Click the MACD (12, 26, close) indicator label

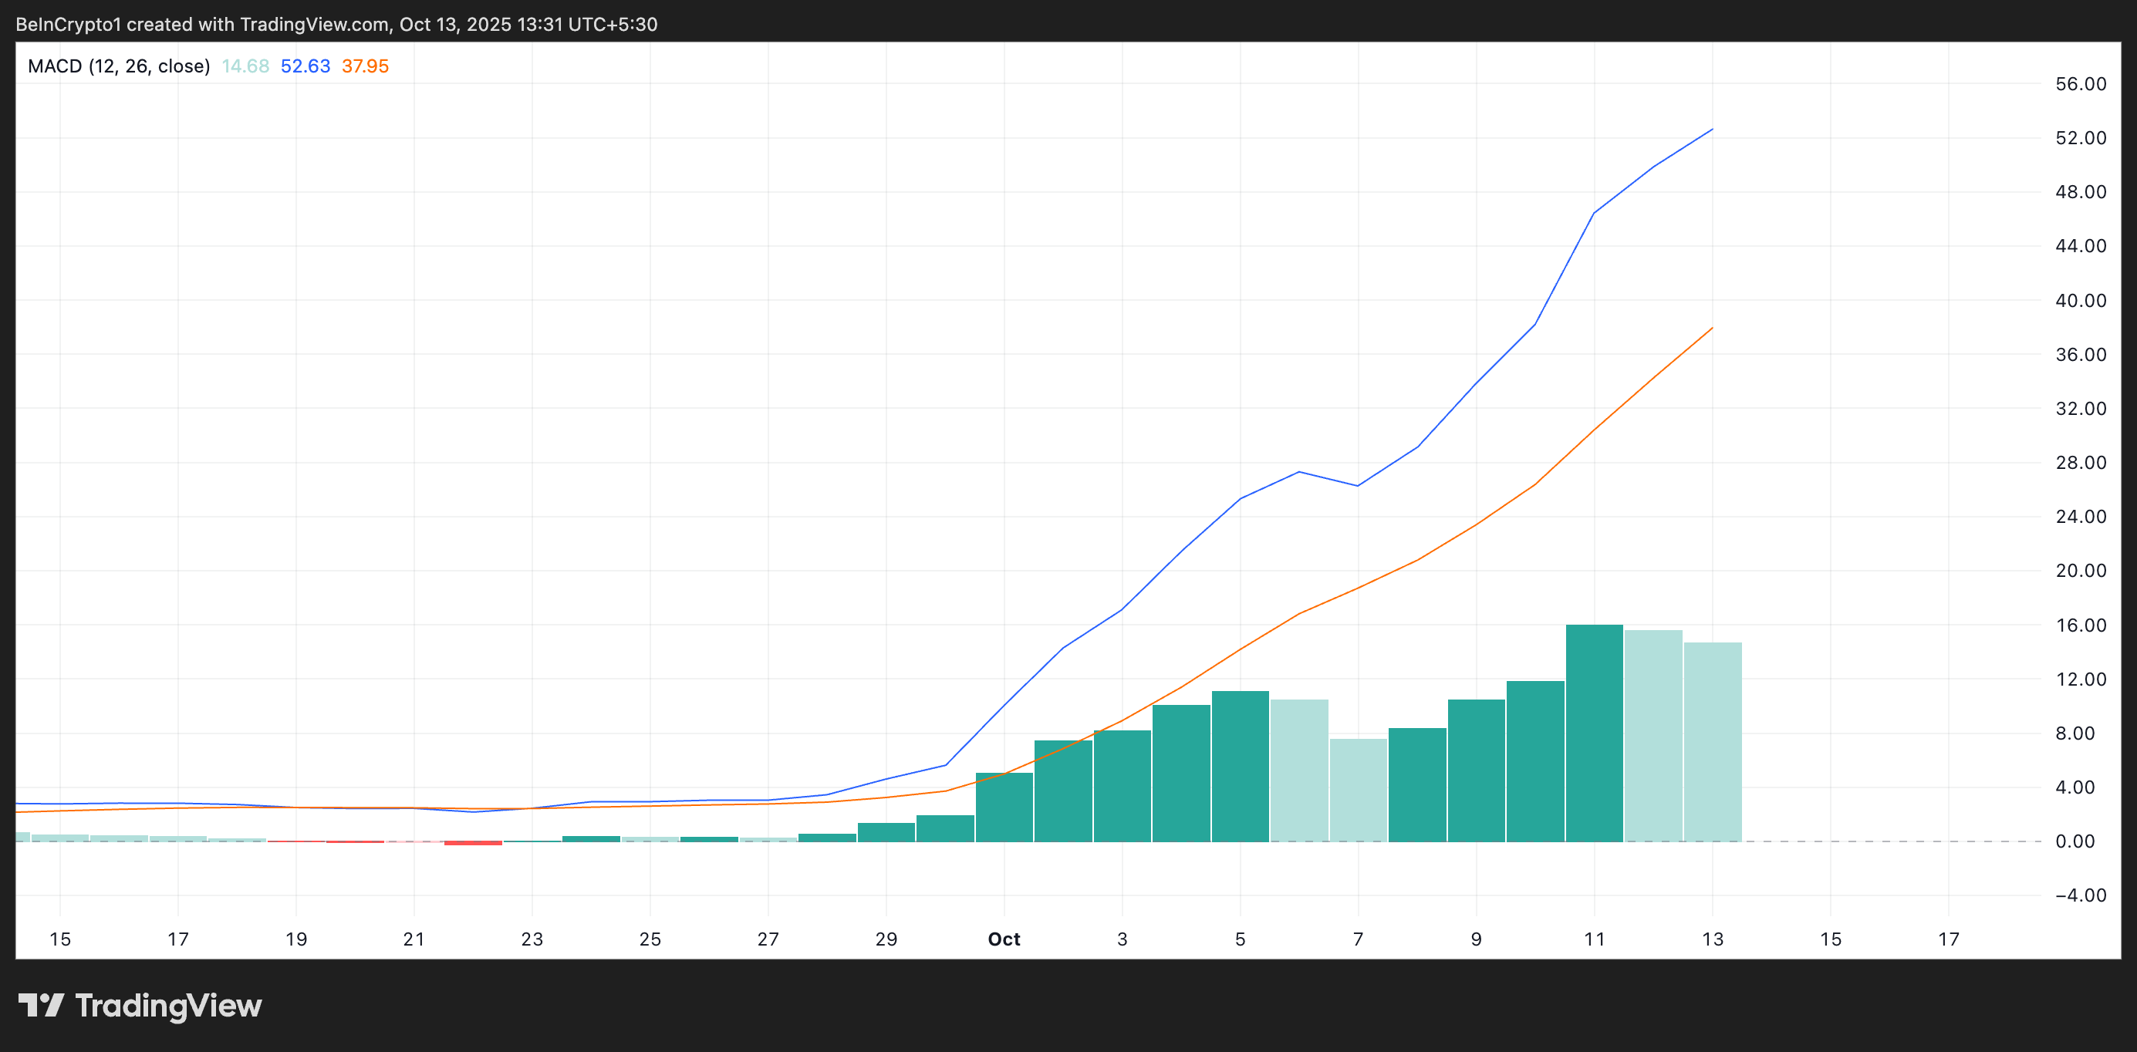pyautogui.click(x=119, y=66)
